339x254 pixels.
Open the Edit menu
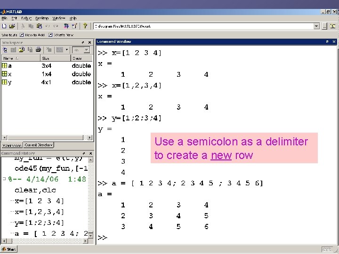(x=14, y=18)
